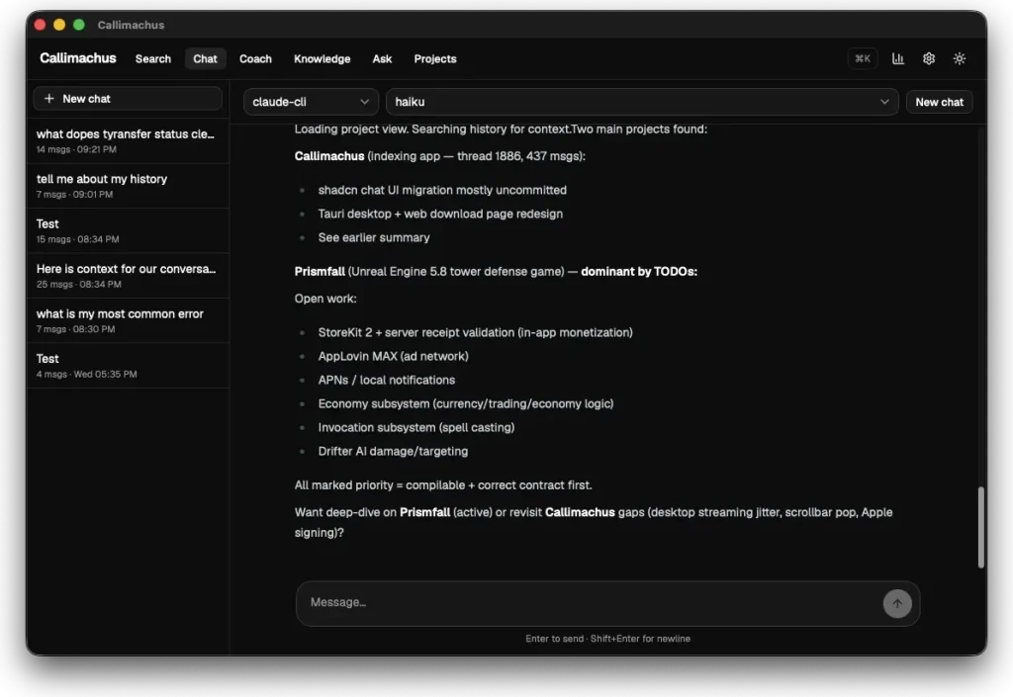Open the Test chat from Wed 05:35 PM
The height and width of the screenshot is (697, 1013).
tap(128, 365)
